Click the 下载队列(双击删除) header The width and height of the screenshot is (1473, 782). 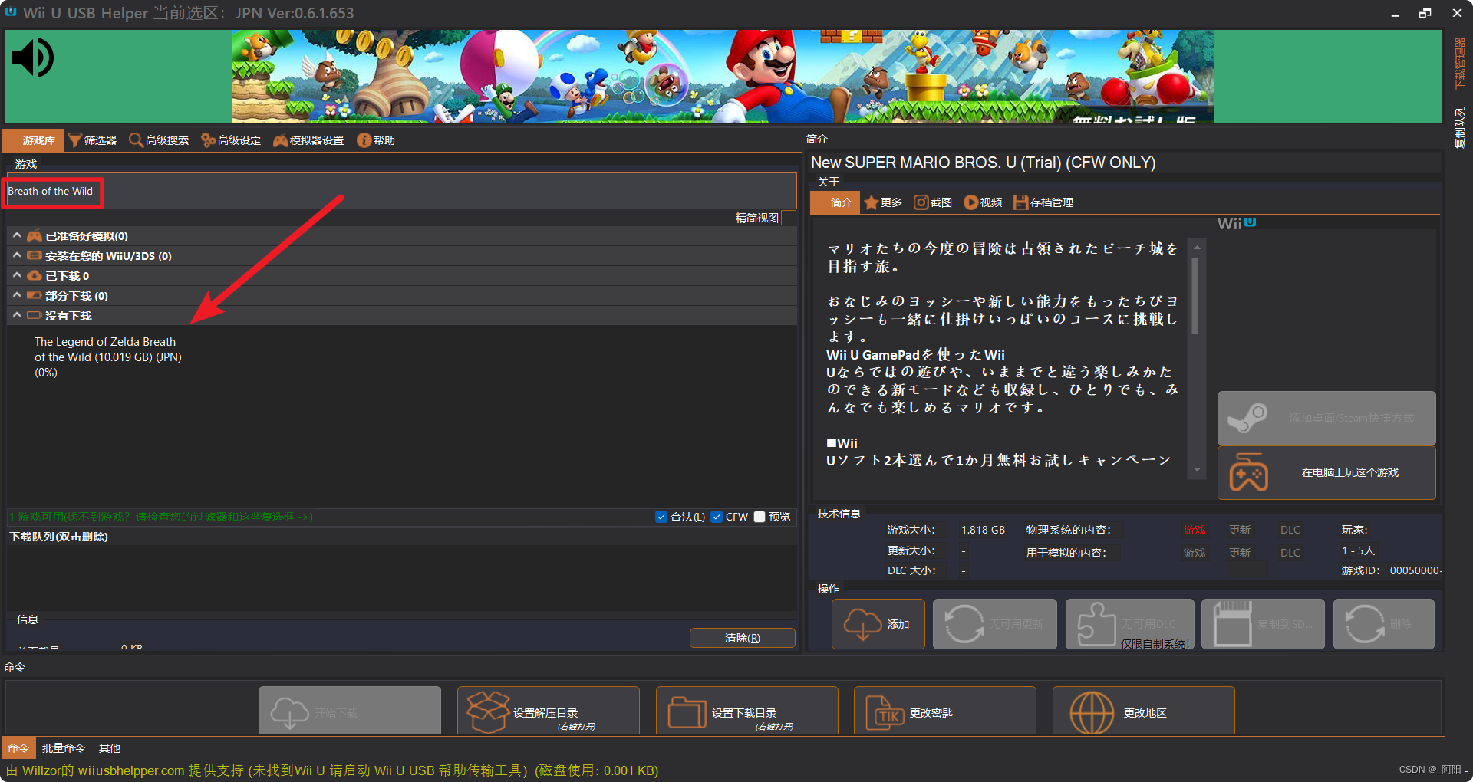(x=59, y=537)
